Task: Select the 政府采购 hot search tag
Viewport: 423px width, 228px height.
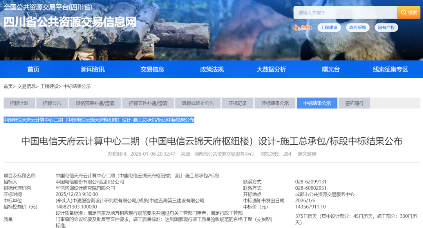Action: click(x=358, y=27)
